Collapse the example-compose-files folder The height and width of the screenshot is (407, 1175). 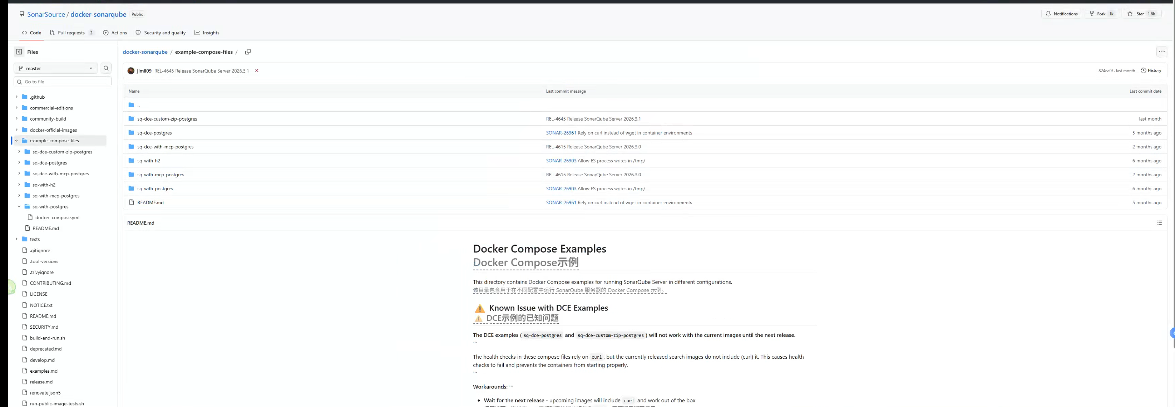pos(16,141)
